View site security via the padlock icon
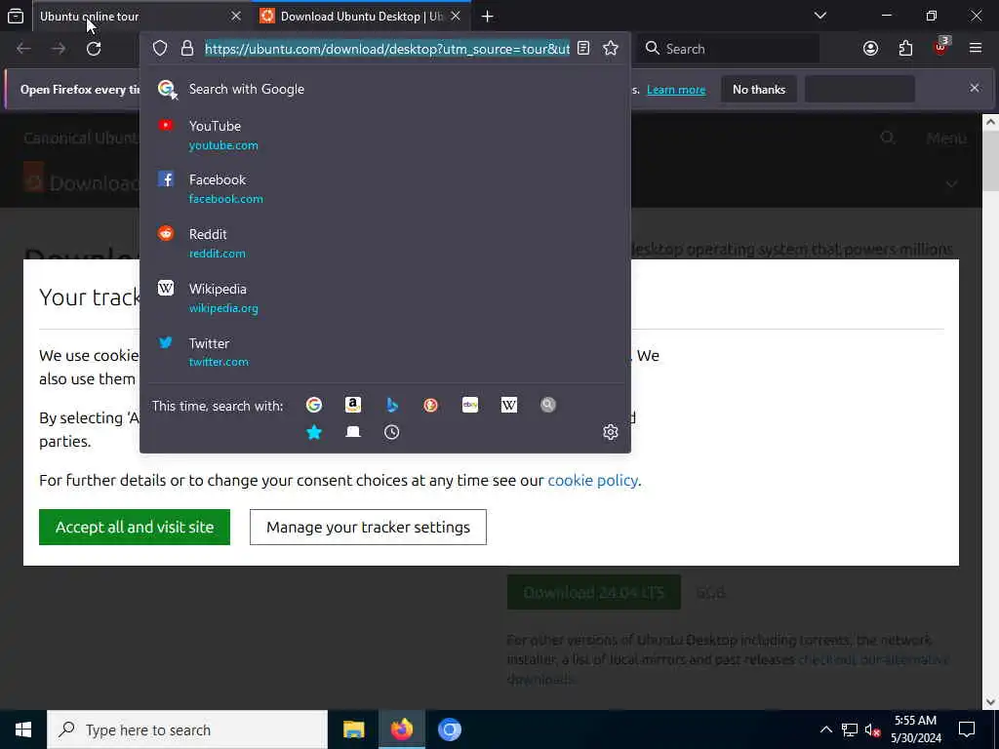 [x=186, y=49]
